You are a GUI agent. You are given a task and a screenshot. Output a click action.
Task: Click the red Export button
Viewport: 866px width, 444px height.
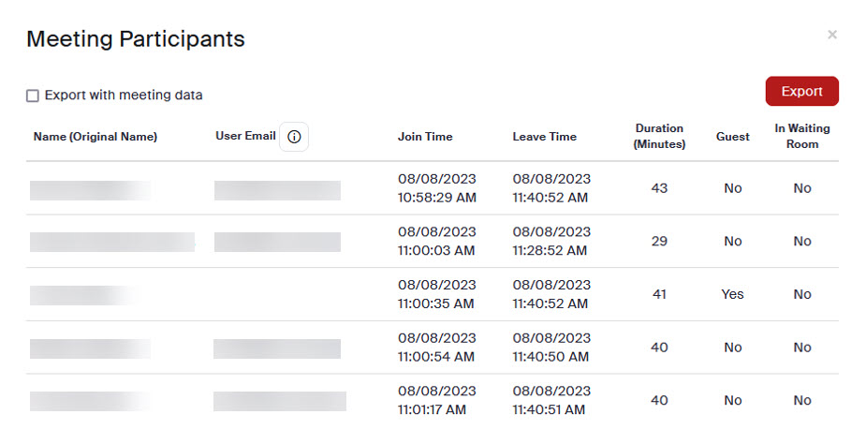[x=802, y=91]
